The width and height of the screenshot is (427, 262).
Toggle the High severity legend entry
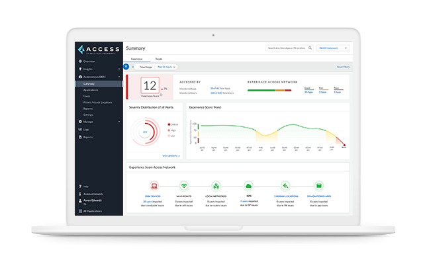(x=172, y=130)
